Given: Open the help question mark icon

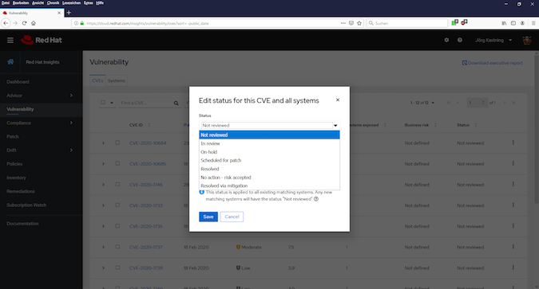Looking at the screenshot, I should tap(460, 40).
